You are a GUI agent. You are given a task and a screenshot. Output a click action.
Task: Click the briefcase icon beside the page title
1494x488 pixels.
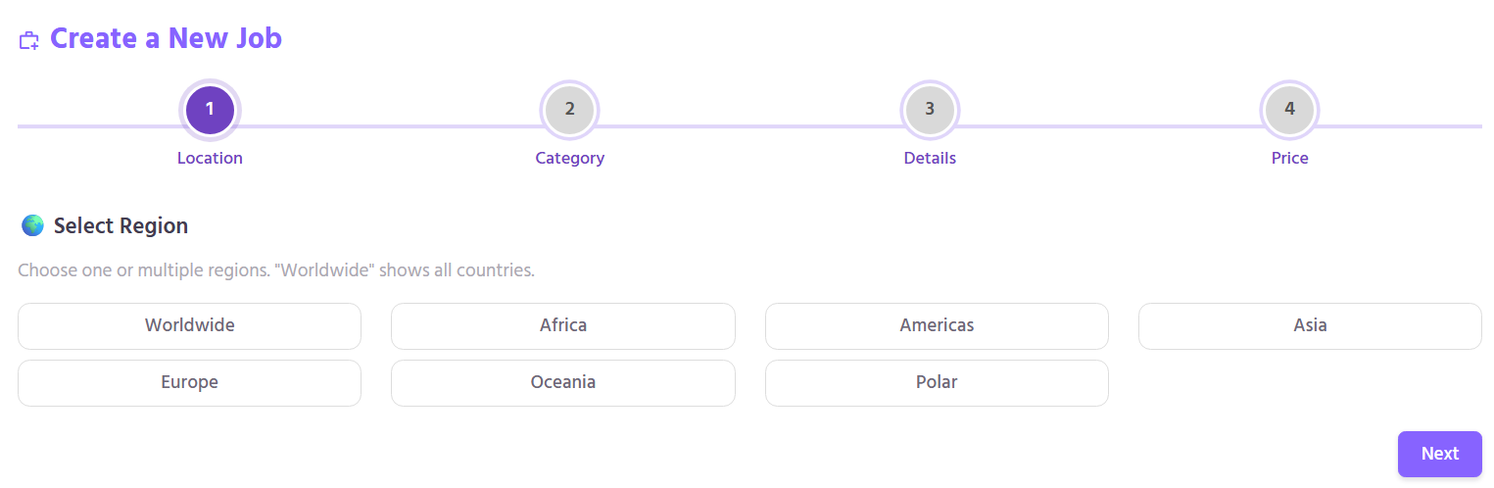[x=29, y=40]
